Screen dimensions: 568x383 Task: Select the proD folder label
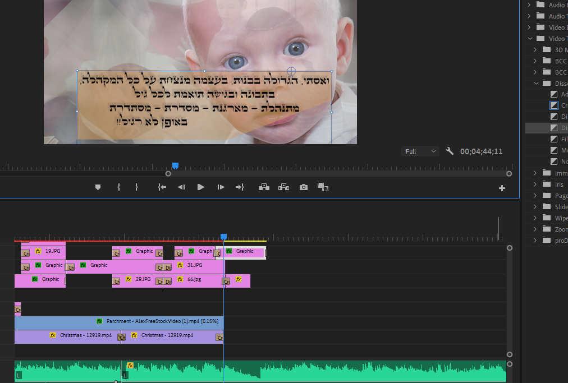561,241
